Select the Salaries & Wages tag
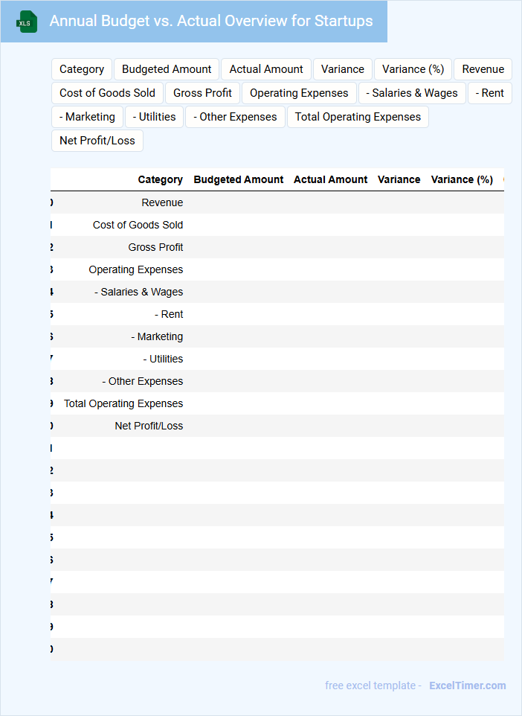This screenshot has width=522, height=716. pyautogui.click(x=412, y=93)
